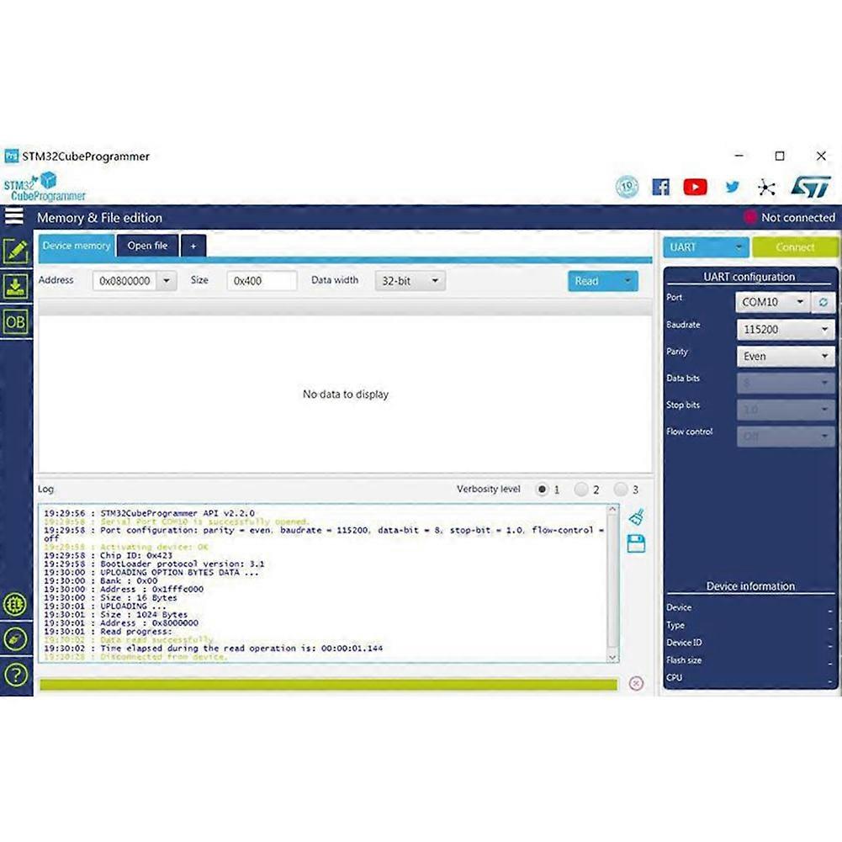Open the Data width 32-bit dropdown
842x842 pixels.
click(410, 281)
